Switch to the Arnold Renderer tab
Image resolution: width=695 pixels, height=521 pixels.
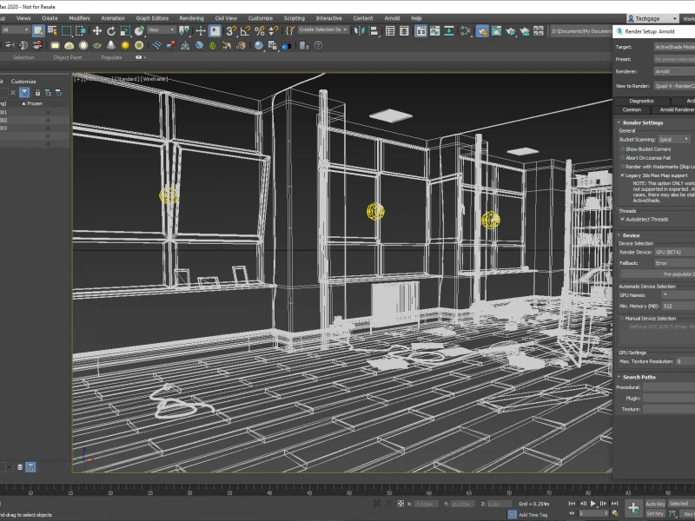click(675, 110)
